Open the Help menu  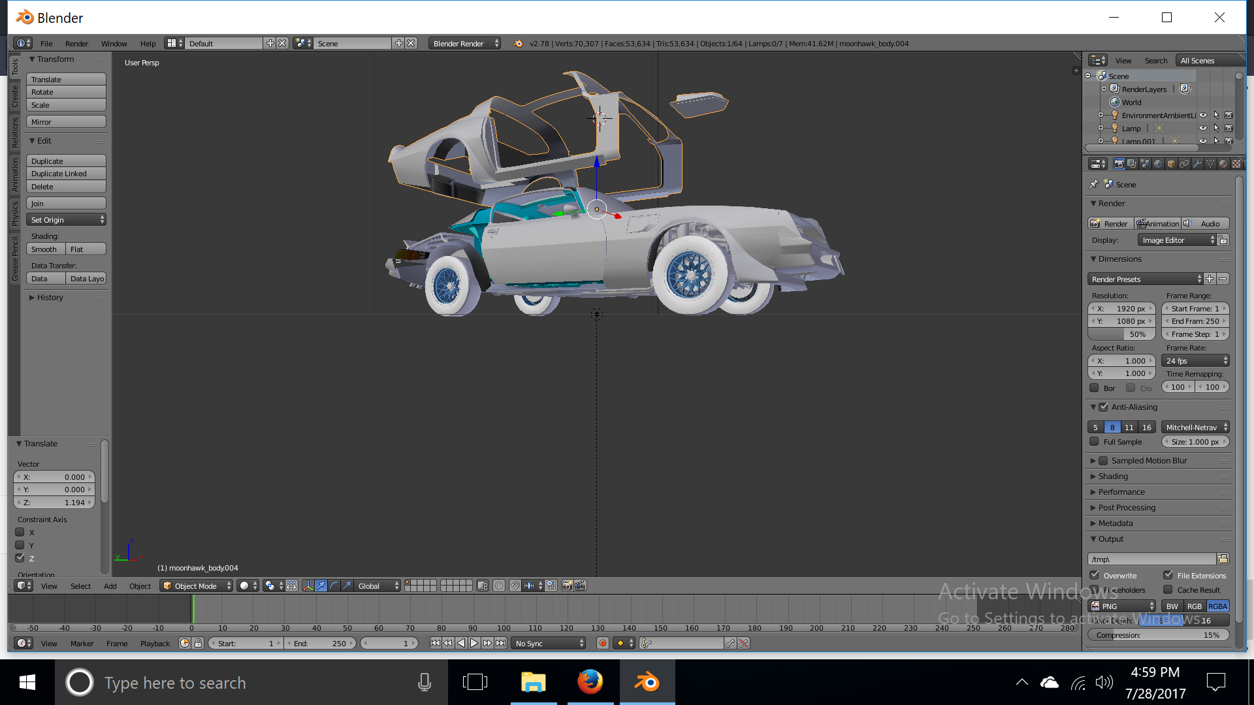[148, 44]
